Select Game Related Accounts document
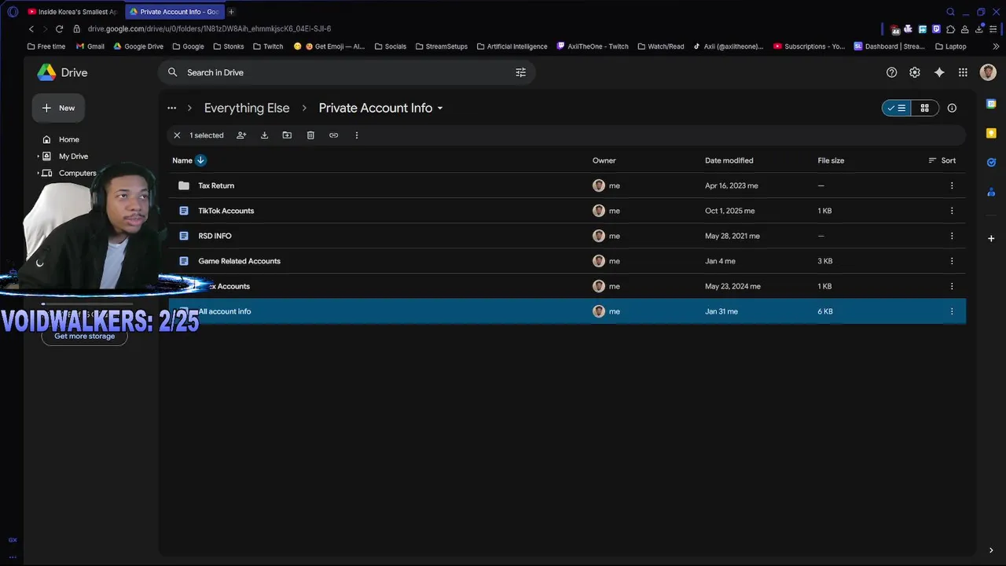Viewport: 1006px width, 566px height. [567, 261]
